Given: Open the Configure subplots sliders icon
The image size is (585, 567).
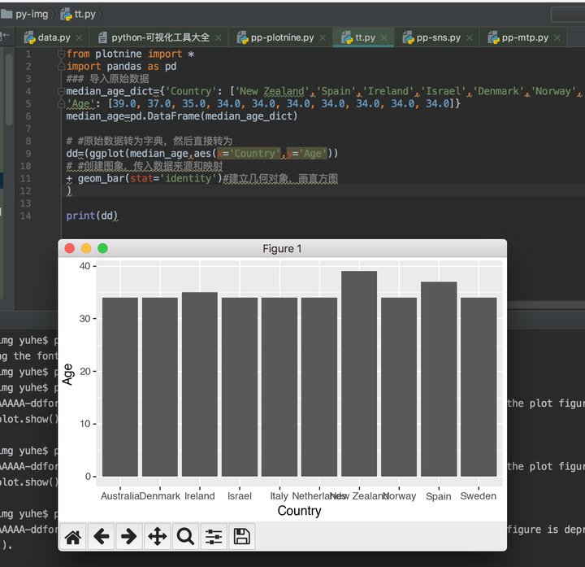Looking at the screenshot, I should click(x=214, y=536).
